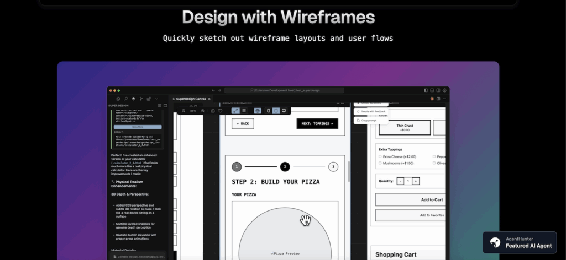Check the Mushrooms (+$1.50) topping checkbox
This screenshot has height=260, width=566.
point(380,163)
